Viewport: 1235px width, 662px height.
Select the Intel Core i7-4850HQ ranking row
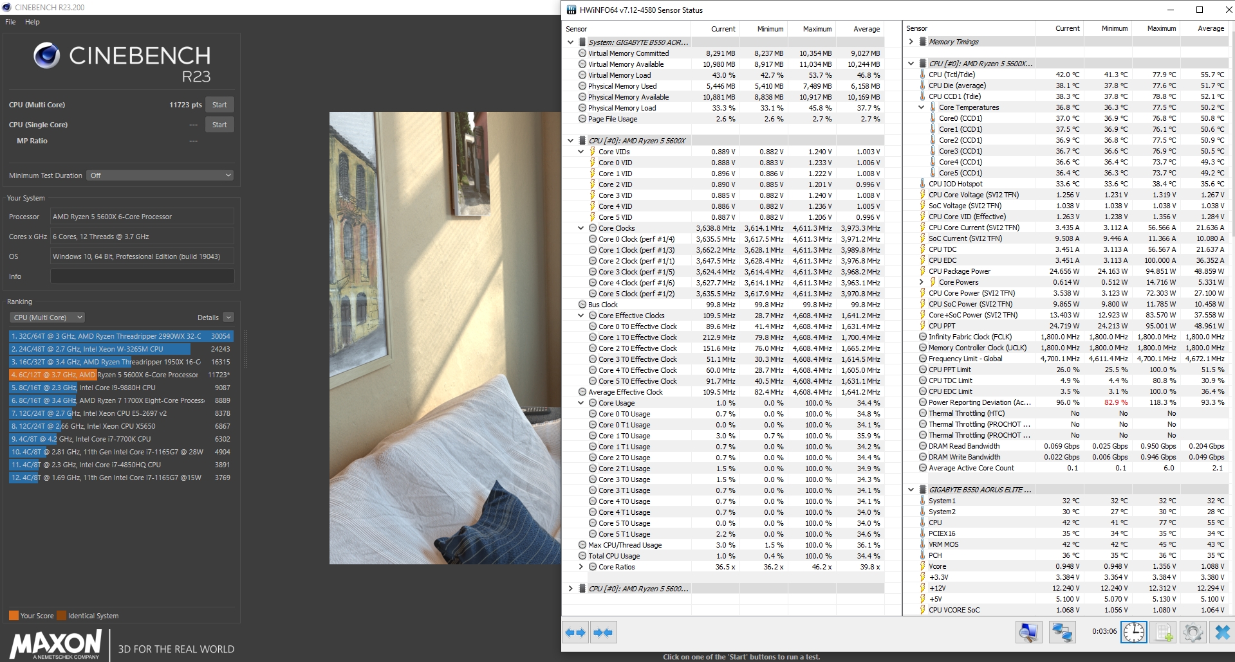coord(121,465)
